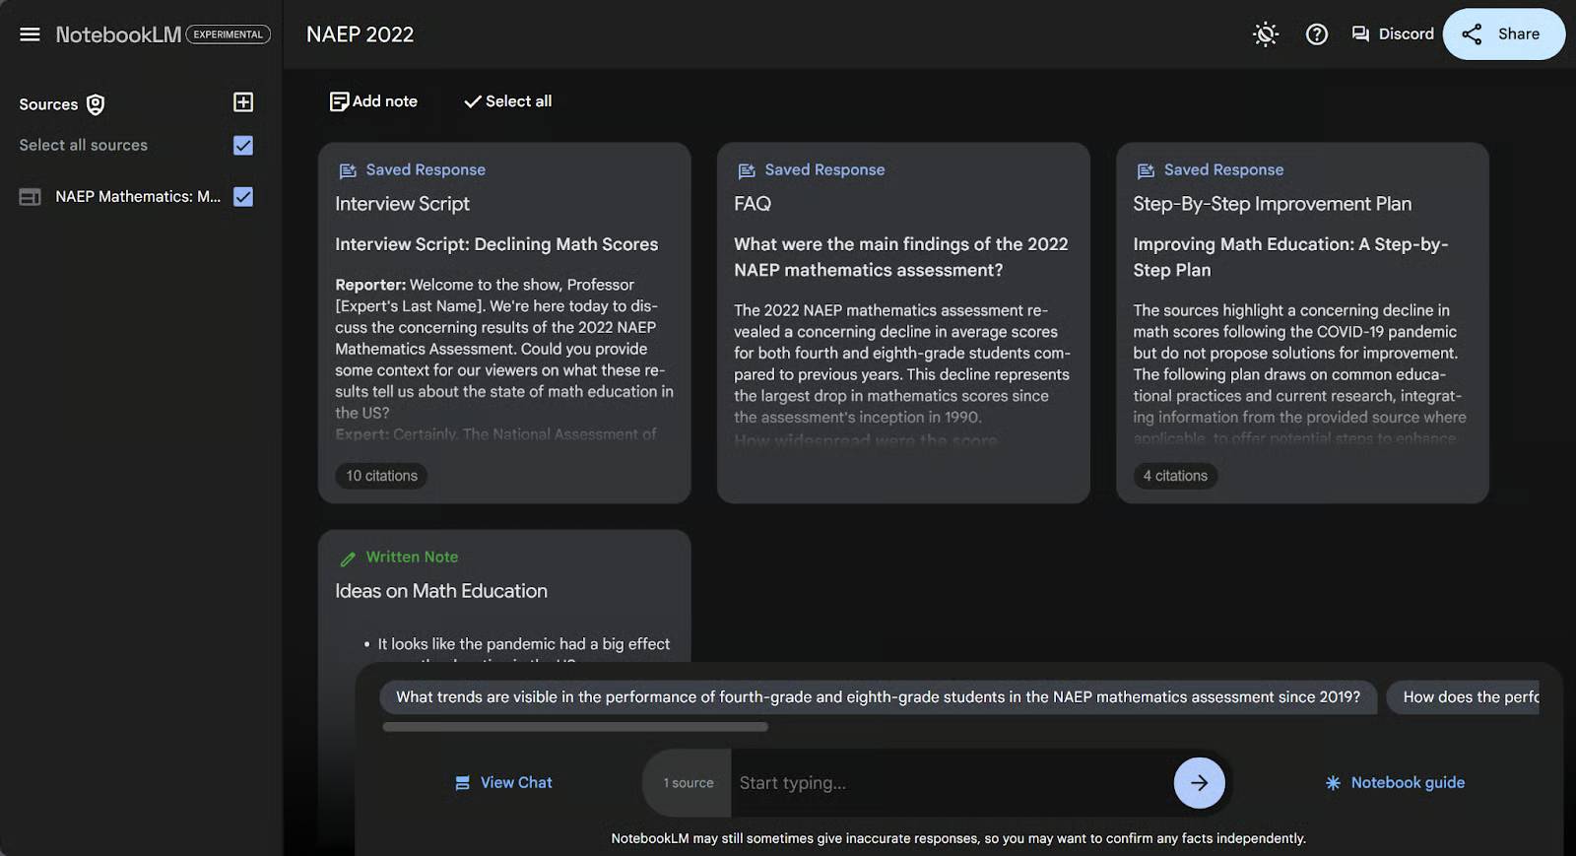Open the NAEP Mathematics source entry

coord(138,197)
